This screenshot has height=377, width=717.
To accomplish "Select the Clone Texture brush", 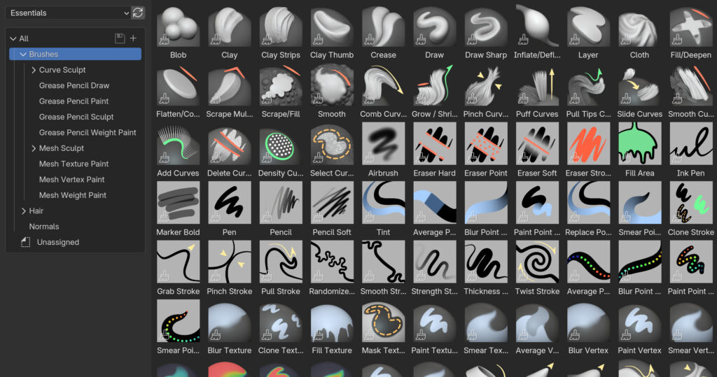I will (x=280, y=322).
